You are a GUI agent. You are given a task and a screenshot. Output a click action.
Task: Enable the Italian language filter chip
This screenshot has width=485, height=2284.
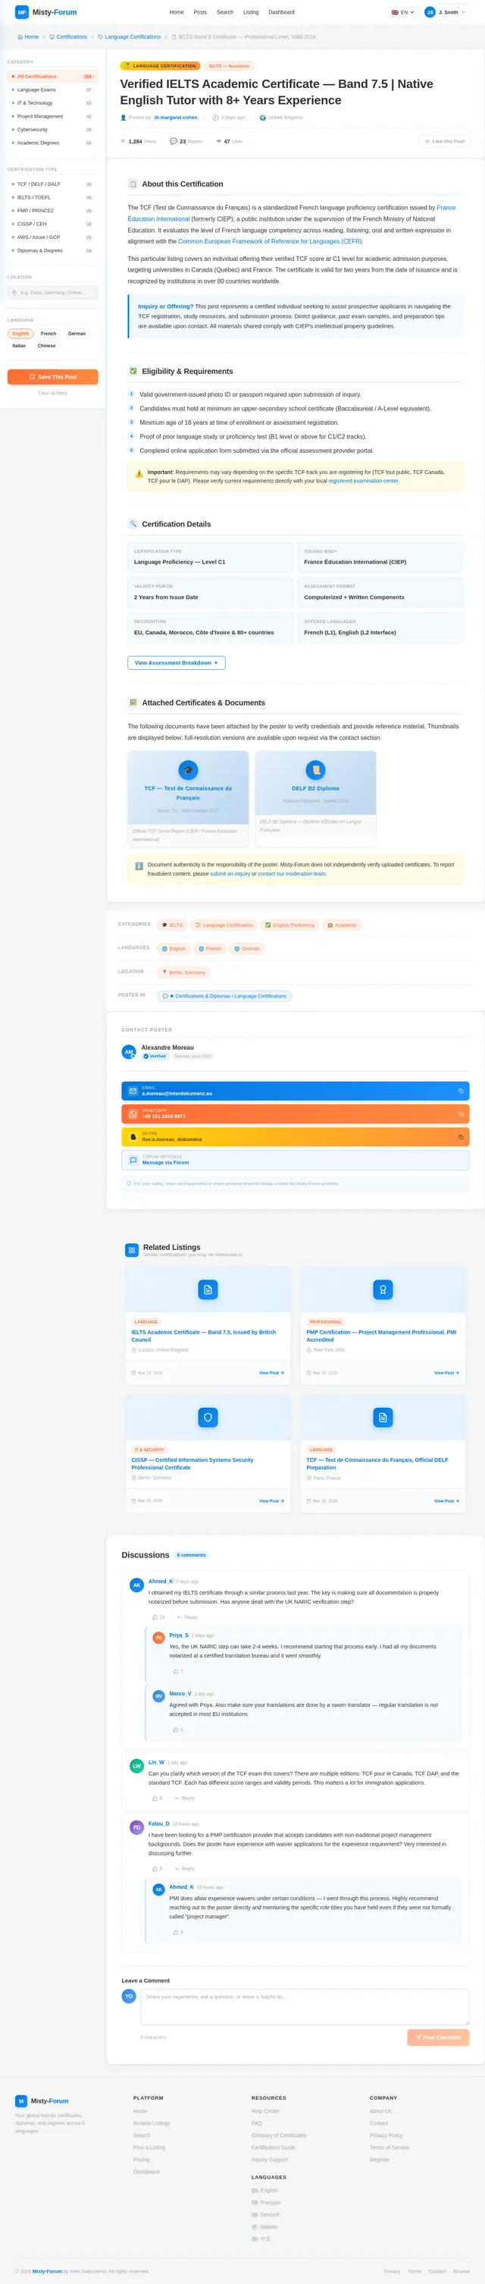pos(19,346)
